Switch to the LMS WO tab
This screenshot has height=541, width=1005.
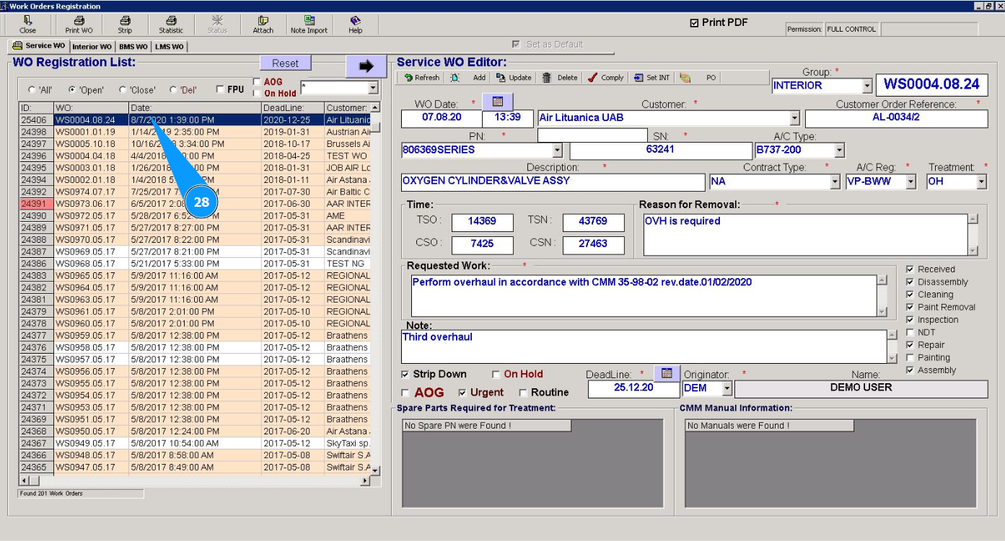(x=170, y=47)
